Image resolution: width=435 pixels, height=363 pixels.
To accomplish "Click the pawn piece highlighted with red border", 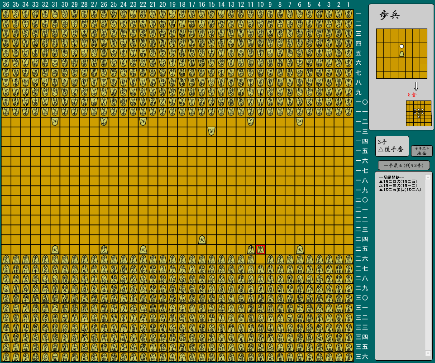I will tap(260, 248).
